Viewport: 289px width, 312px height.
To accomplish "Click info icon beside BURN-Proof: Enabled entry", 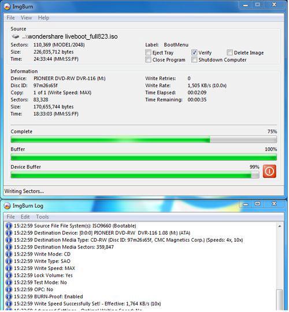I will tap(9, 296).
